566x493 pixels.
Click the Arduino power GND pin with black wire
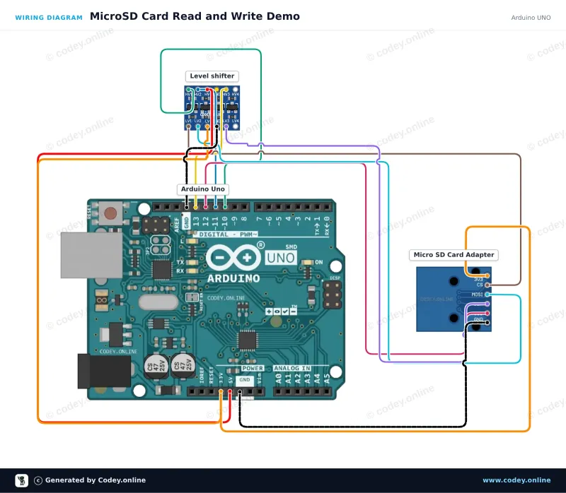(240, 391)
